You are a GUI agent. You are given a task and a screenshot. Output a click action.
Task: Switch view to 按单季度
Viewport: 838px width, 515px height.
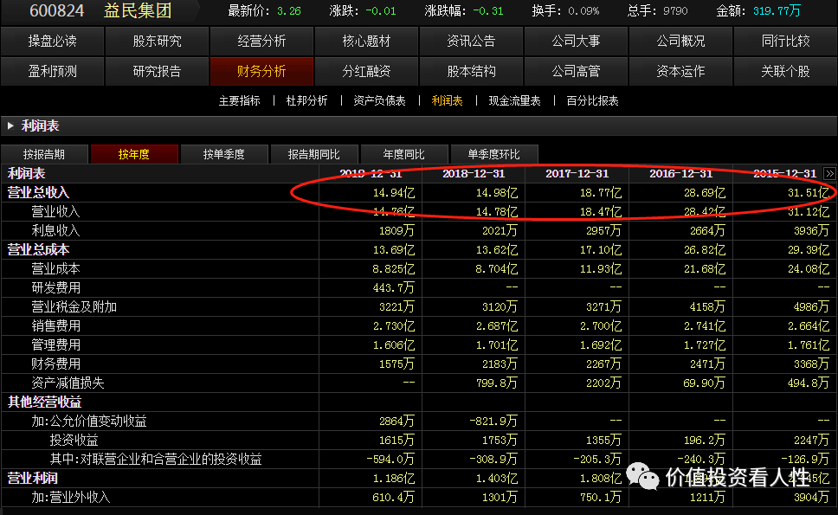(x=224, y=154)
